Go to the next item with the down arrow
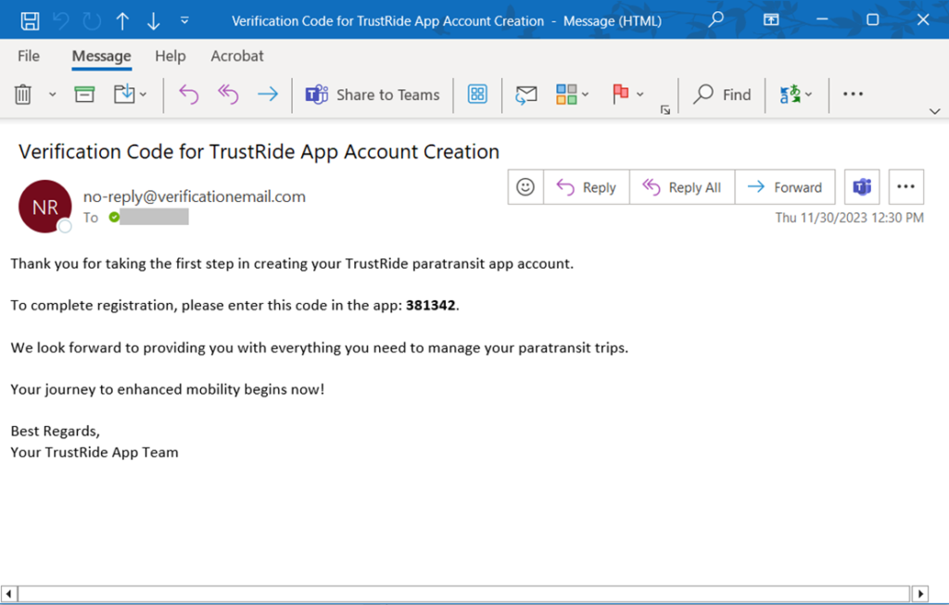Image resolution: width=949 pixels, height=605 pixels. (153, 20)
